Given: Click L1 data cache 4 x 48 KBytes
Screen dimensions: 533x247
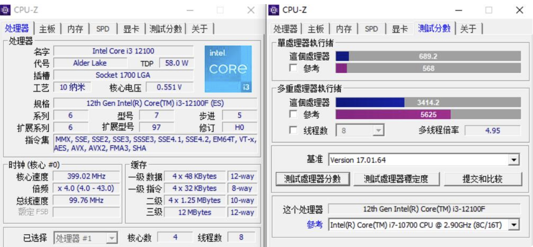Looking at the screenshot, I should pyautogui.click(x=195, y=176).
